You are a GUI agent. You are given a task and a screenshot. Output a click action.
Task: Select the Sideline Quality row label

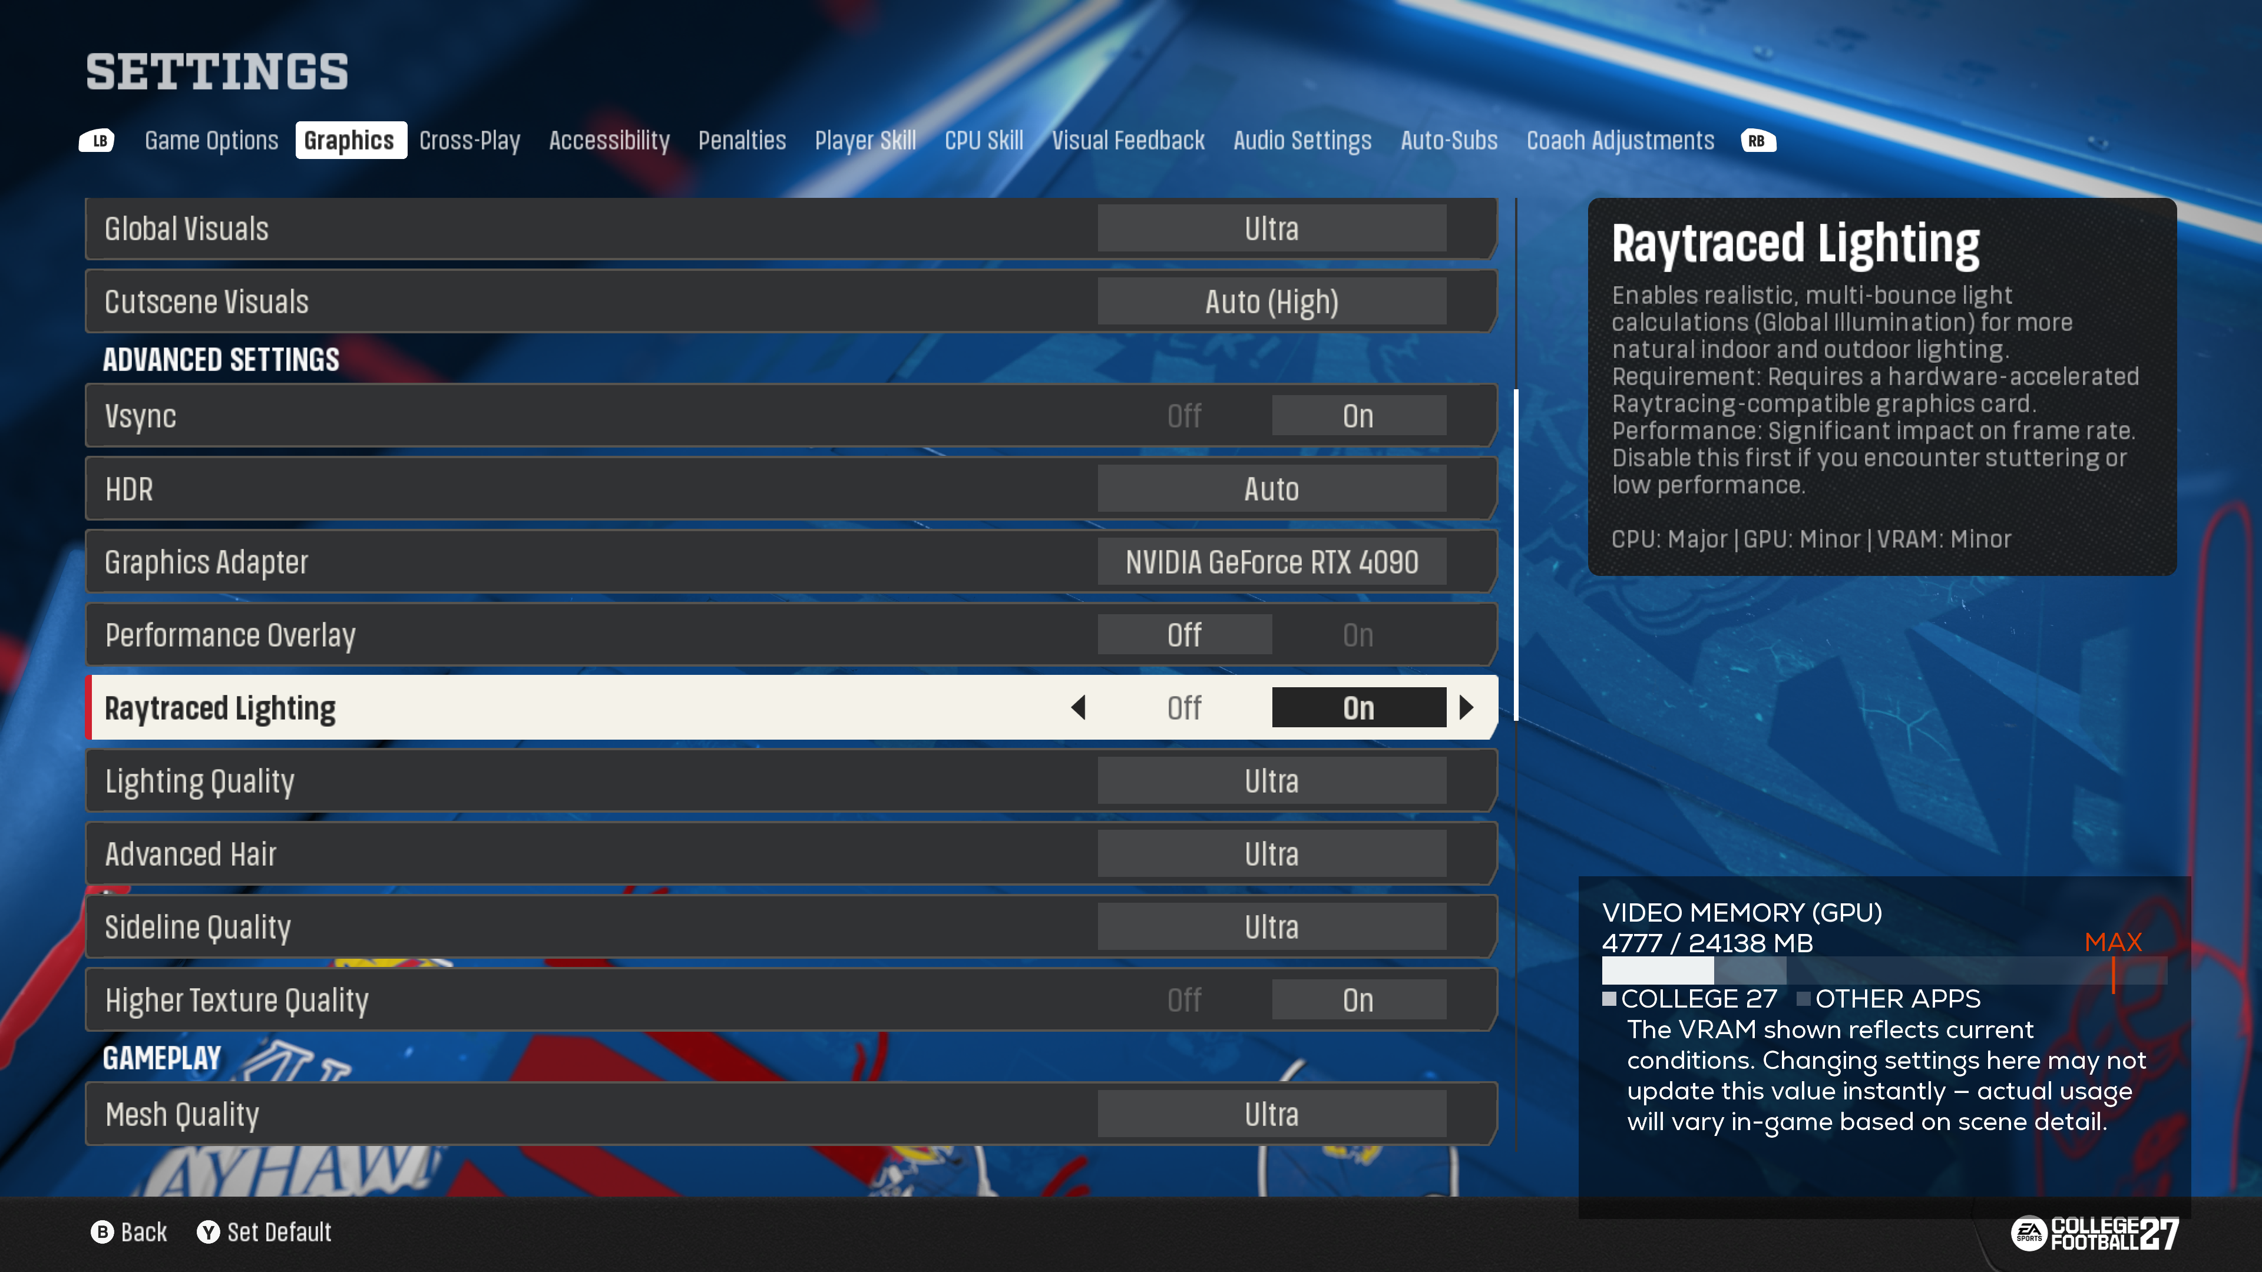coord(197,927)
